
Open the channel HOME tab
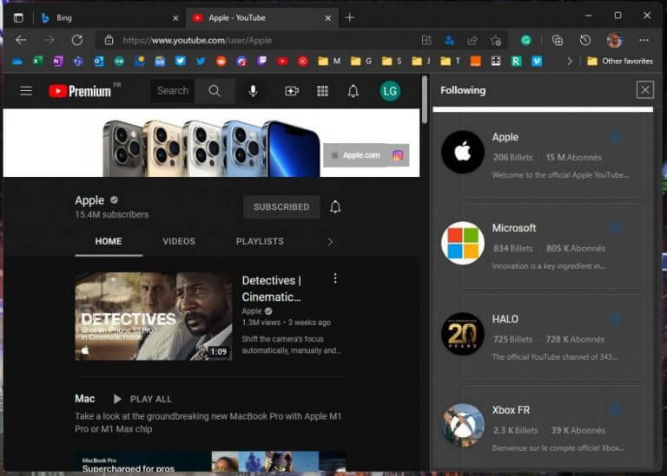109,242
